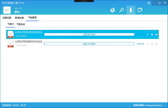This screenshot has width=168, height=108.
Task: Click the user avatar thumbnail
Action: coord(7,10)
